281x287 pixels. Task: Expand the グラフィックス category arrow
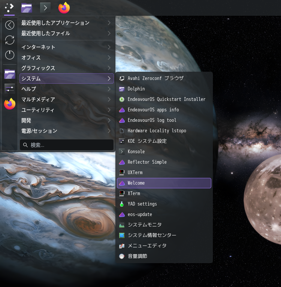[109, 68]
